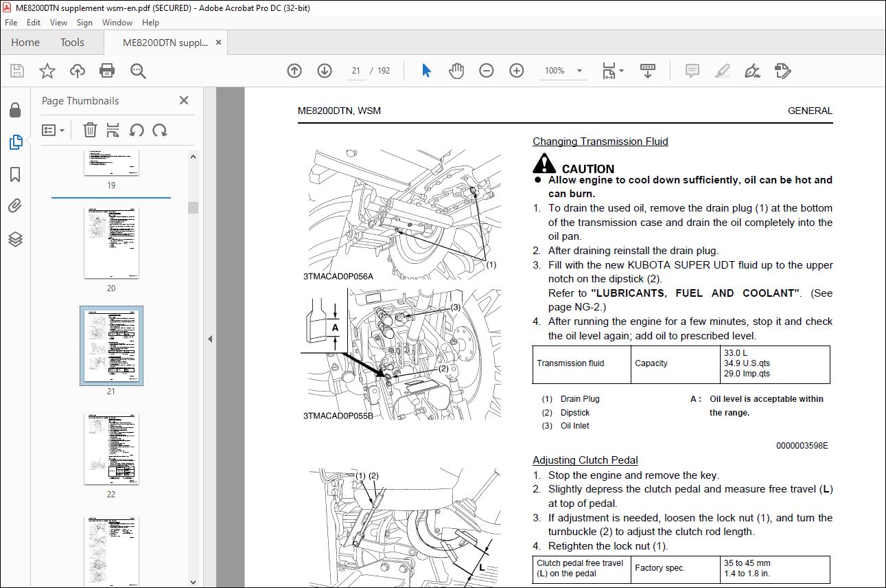Delete the selected page thumbnail

[x=90, y=130]
